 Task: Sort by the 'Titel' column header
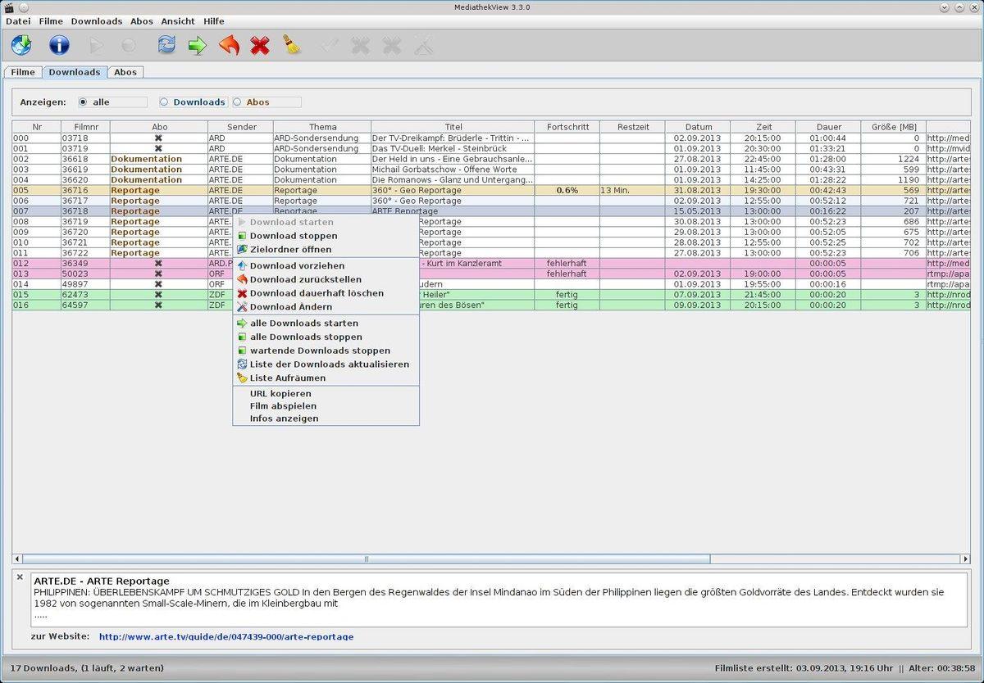[453, 127]
